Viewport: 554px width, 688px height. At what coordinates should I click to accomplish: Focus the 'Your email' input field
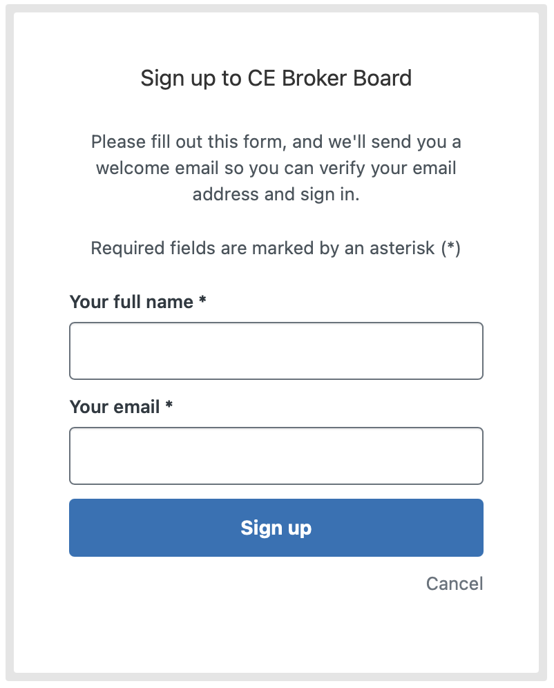tap(276, 455)
